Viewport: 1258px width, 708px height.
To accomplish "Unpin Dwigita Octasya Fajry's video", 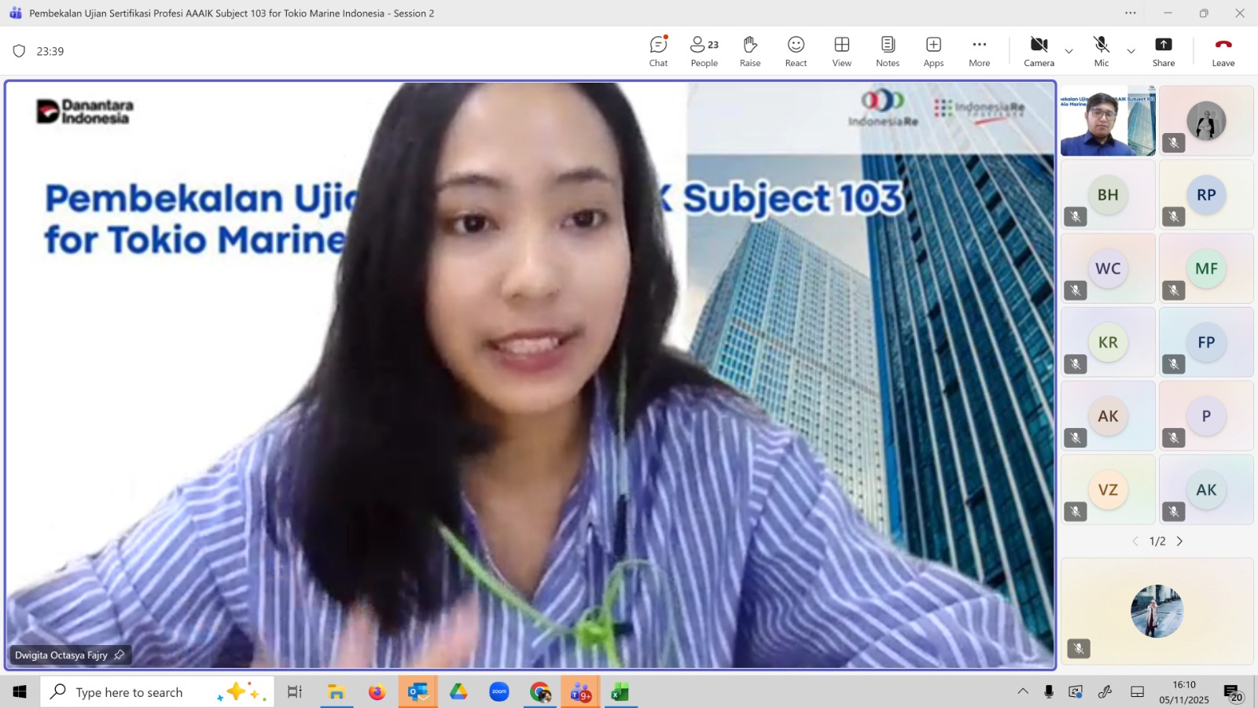I will point(120,655).
